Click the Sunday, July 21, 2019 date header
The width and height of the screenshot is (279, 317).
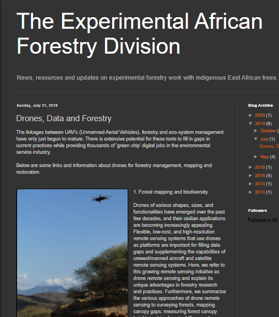coord(37,105)
